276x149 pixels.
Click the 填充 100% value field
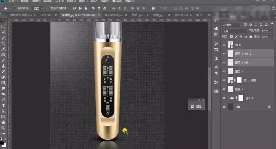(265, 37)
